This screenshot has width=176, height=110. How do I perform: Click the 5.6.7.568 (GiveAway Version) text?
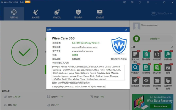tap(86, 43)
